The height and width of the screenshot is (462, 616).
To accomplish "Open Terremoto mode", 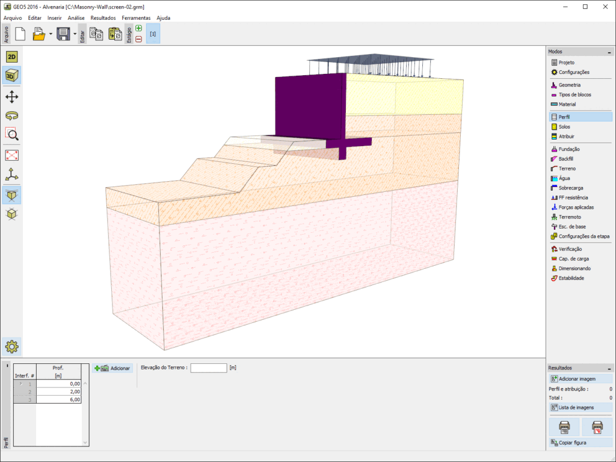I will coord(581,217).
